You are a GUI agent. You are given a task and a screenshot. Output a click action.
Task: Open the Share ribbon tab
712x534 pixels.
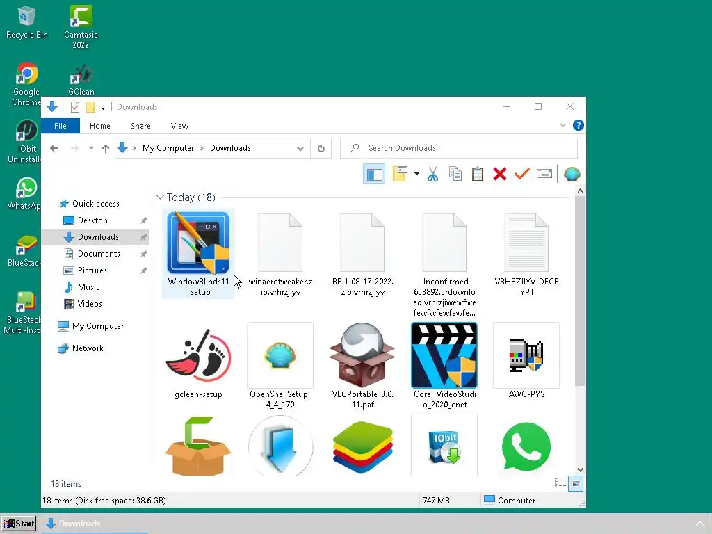tap(140, 126)
